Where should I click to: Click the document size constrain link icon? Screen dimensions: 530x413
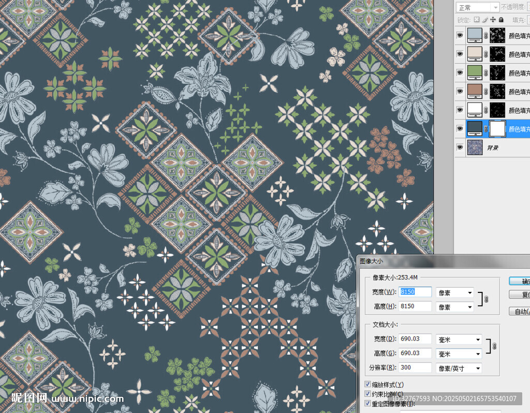point(494,346)
